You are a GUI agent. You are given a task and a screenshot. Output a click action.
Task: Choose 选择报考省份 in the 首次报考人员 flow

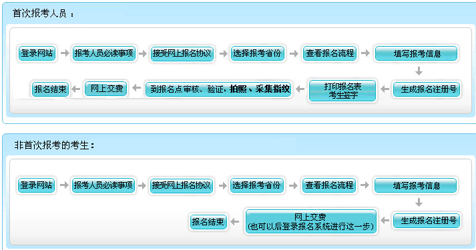257,53
